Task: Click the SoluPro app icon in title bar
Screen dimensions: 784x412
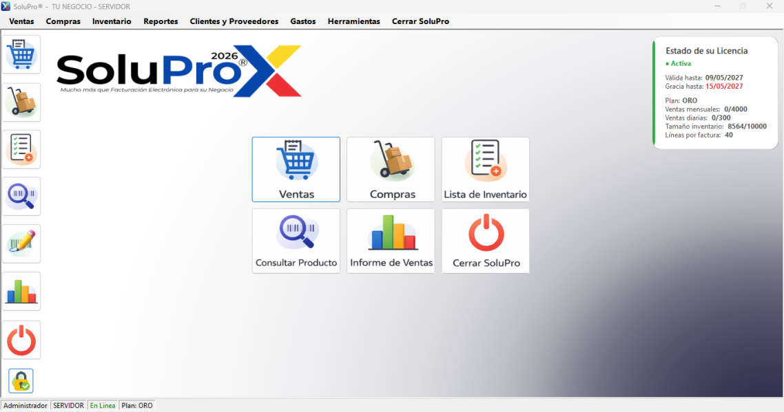Action: [6, 6]
